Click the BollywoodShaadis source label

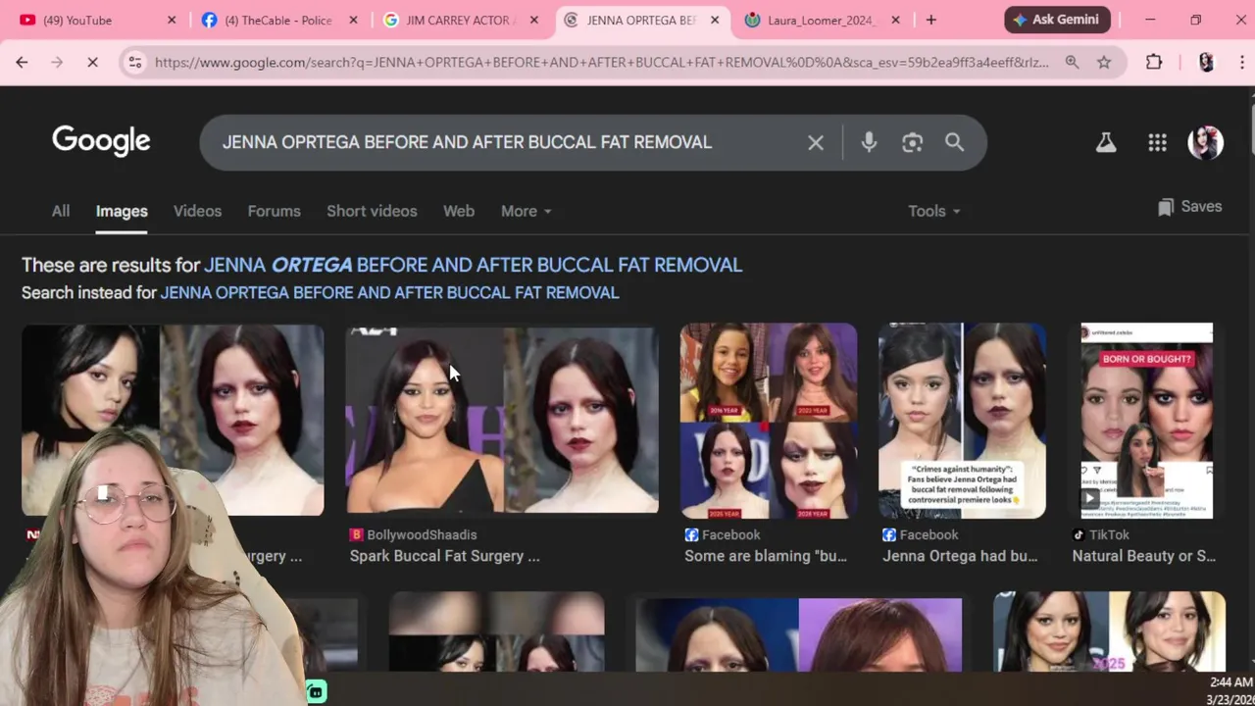(x=413, y=534)
